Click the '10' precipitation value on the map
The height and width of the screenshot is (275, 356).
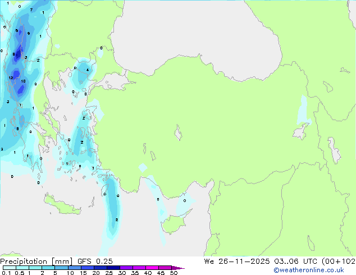click(x=23, y=81)
